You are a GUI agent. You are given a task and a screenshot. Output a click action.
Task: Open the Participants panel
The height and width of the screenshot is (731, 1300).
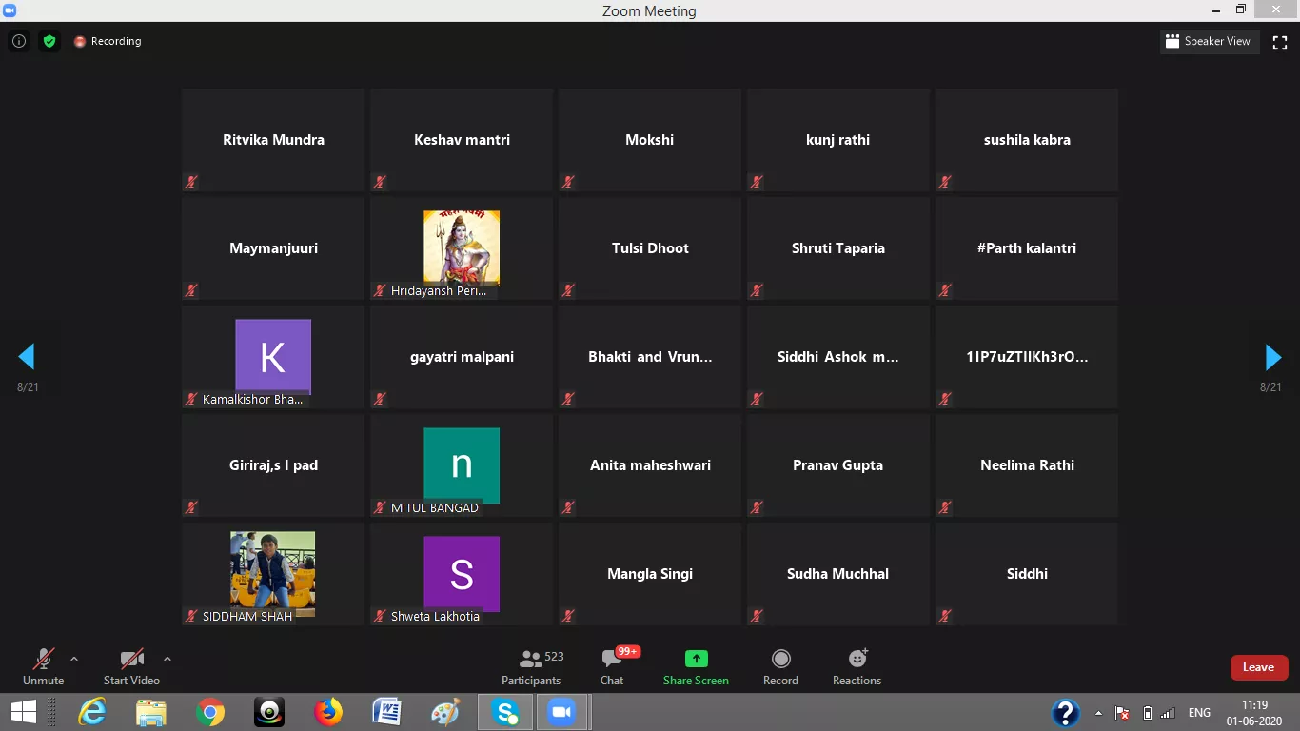pyautogui.click(x=531, y=666)
